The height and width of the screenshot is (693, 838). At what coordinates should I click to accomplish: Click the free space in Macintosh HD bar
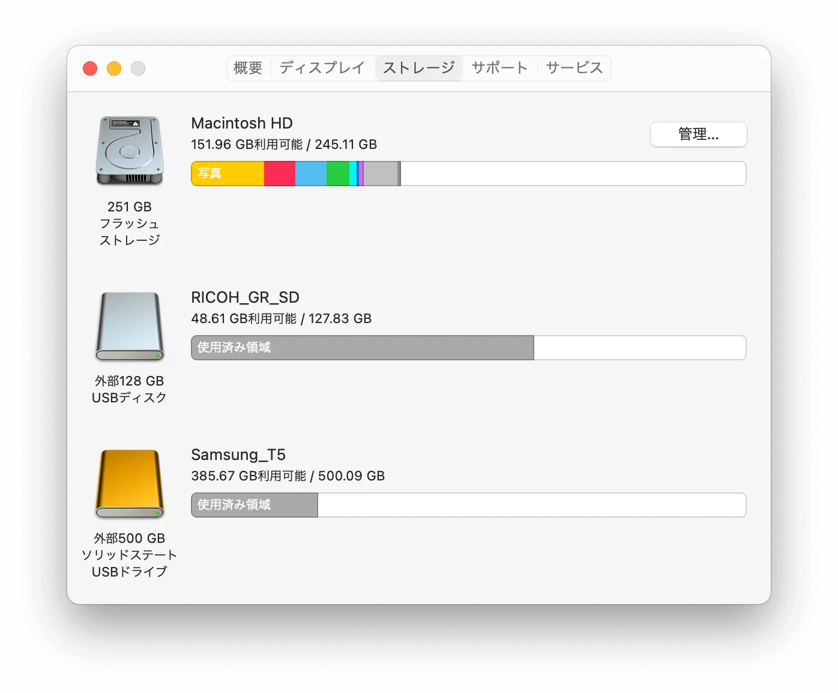click(573, 174)
